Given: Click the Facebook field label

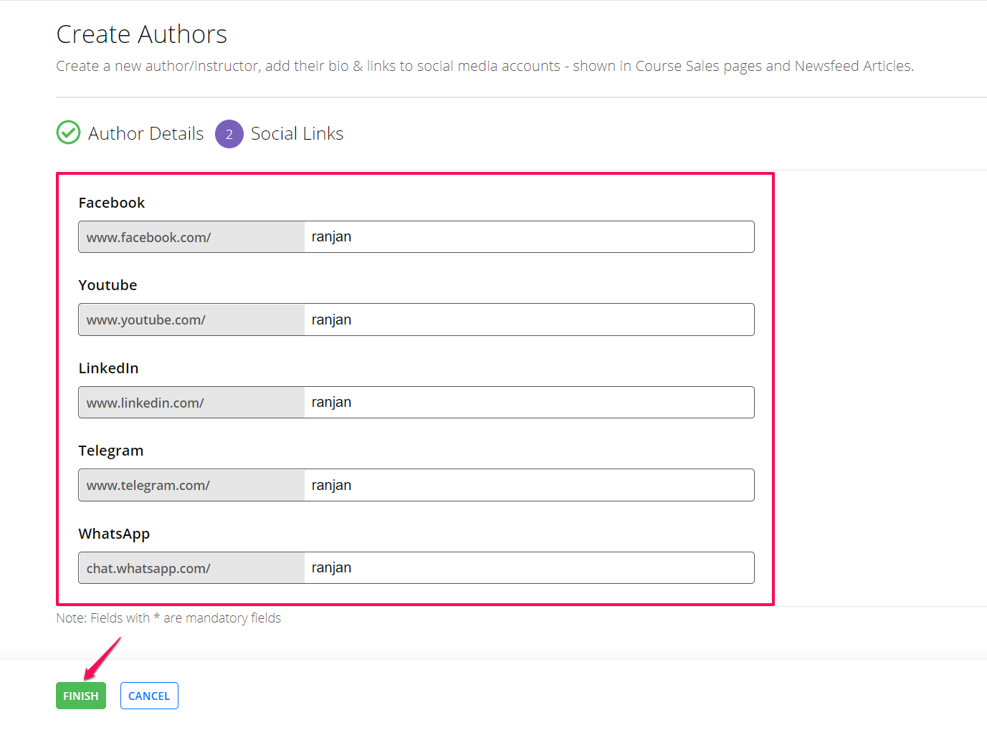Looking at the screenshot, I should [112, 203].
